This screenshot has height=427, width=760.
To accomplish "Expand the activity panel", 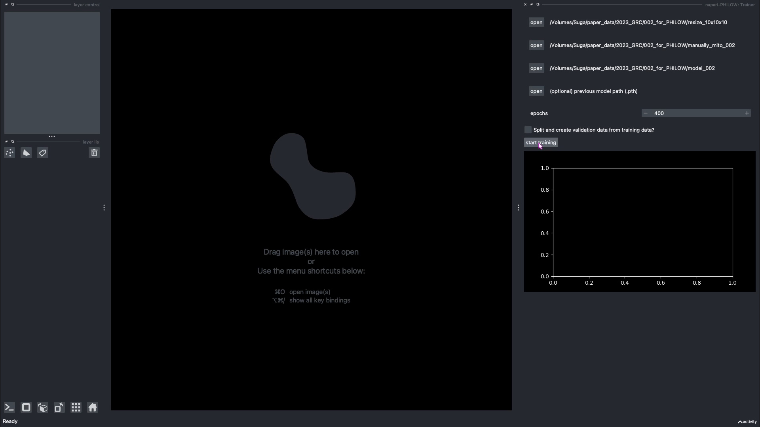I will click(x=747, y=422).
